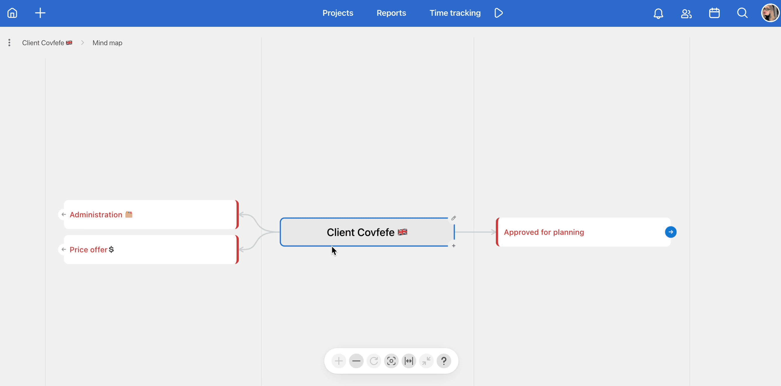The height and width of the screenshot is (386, 781).
Task: Click the fit-to-width icon on canvas toolbar
Action: [x=408, y=361]
